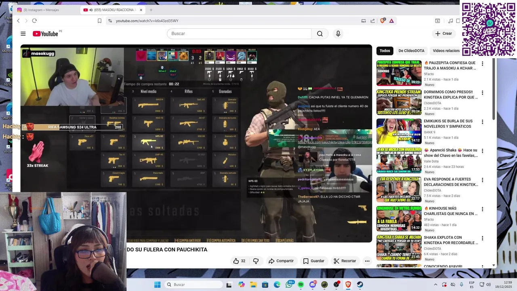Open Steam from the taskbar
The height and width of the screenshot is (291, 517).
pyautogui.click(x=360, y=285)
